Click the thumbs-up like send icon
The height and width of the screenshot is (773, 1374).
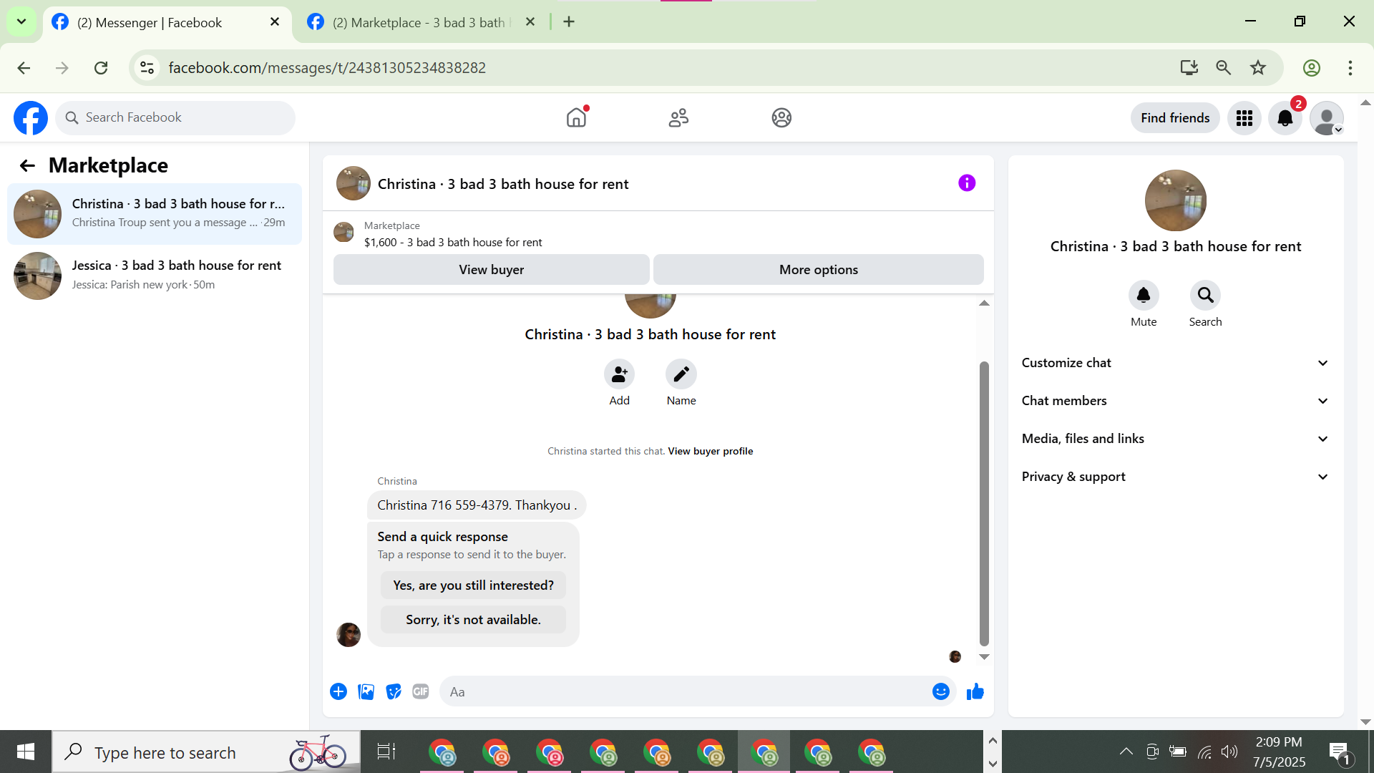975,691
